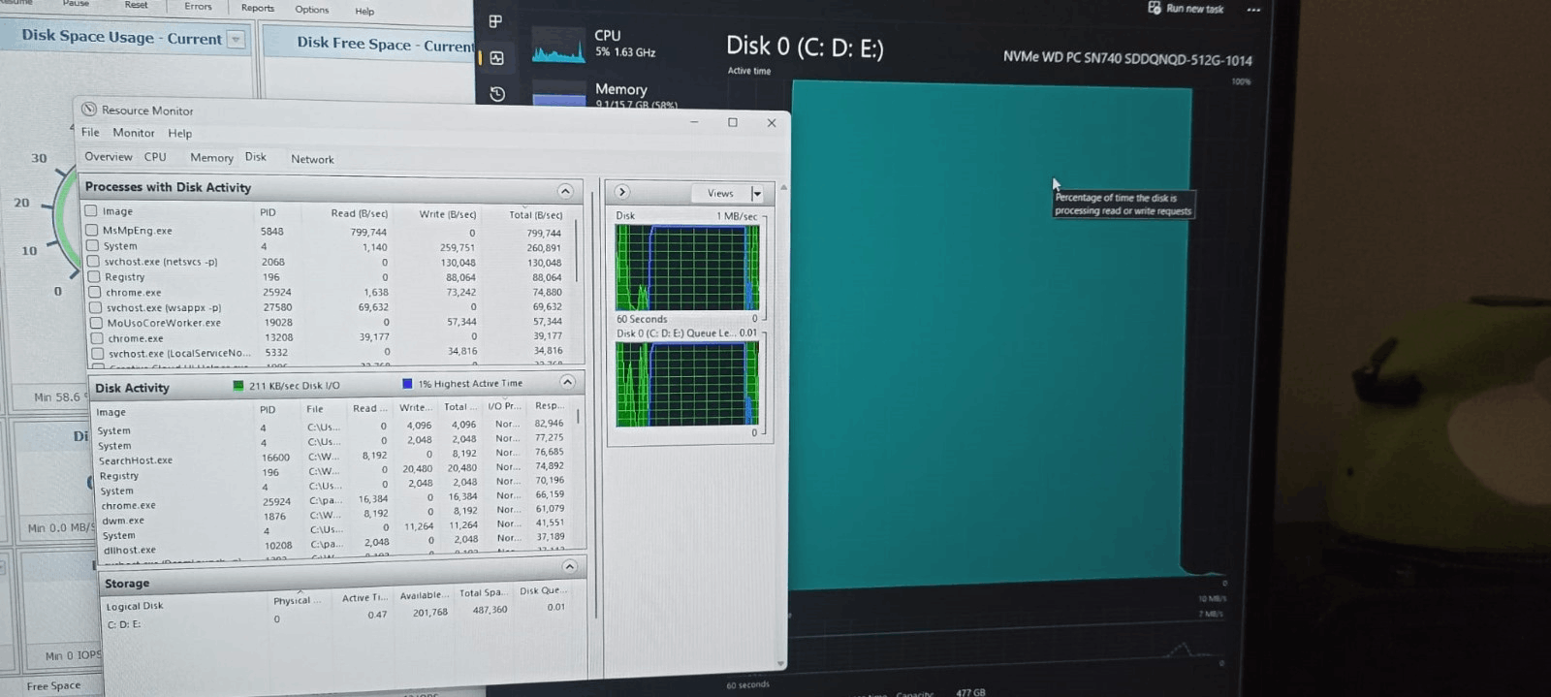
Task: Check the MoUsoCoreWorker.exe checkbox
Action: [x=96, y=323]
